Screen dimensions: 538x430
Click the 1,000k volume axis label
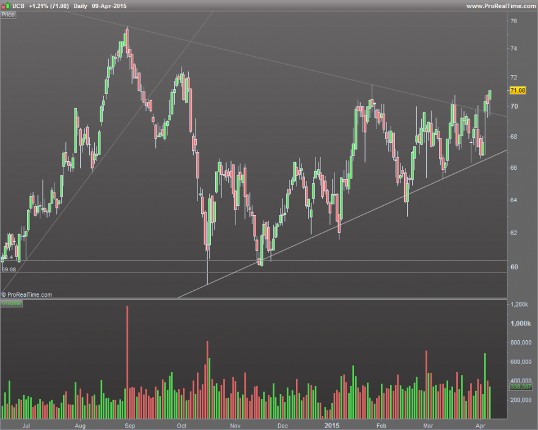coord(520,324)
